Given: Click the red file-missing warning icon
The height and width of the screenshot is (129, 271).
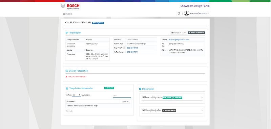Looking at the screenshot, I should [66, 77].
